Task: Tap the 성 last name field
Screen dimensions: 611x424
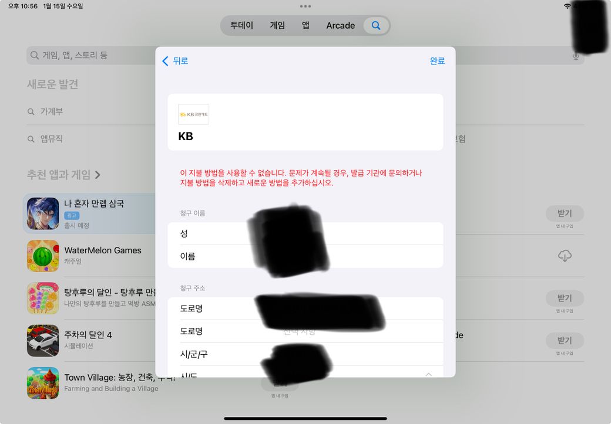Action: tap(305, 233)
